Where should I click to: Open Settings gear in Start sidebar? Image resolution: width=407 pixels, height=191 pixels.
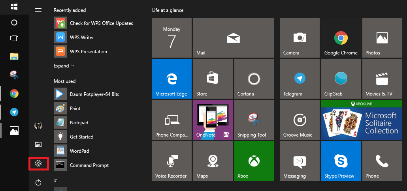pos(38,163)
